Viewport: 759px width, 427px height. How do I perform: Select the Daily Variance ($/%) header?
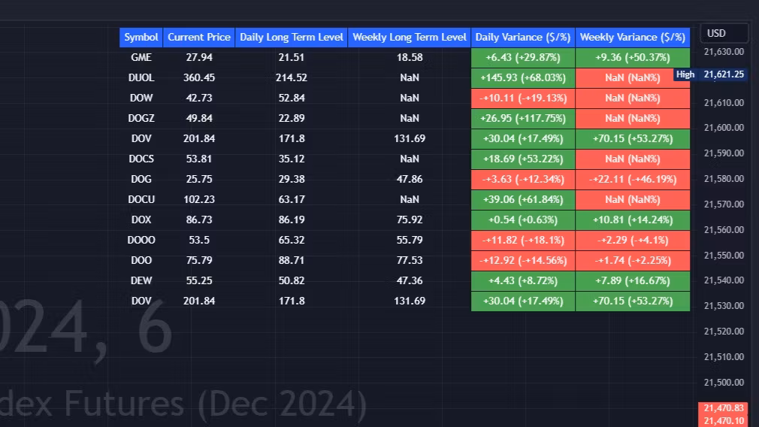point(523,37)
